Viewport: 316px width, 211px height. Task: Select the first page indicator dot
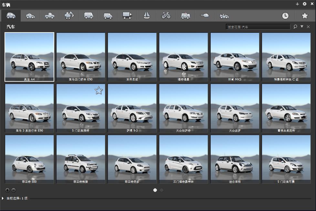point(155,190)
